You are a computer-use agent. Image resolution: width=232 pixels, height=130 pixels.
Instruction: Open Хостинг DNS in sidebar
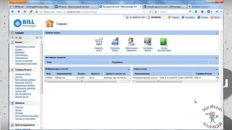21,91
